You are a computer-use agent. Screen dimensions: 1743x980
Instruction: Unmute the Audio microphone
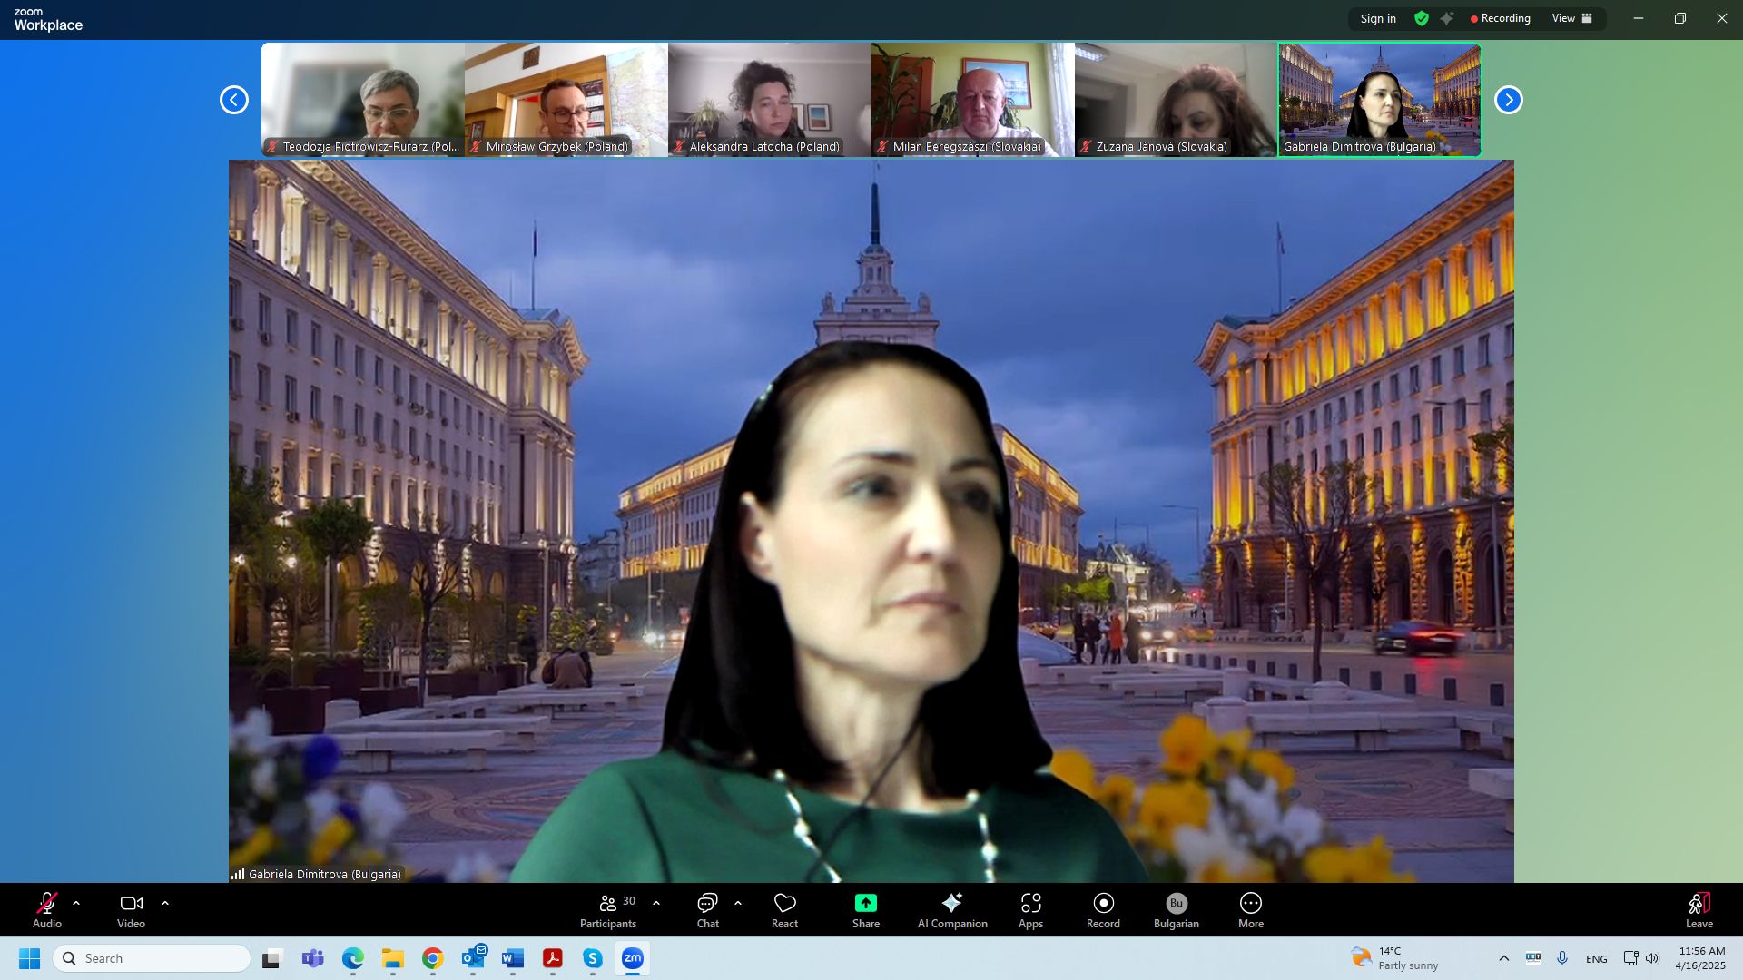tap(47, 910)
